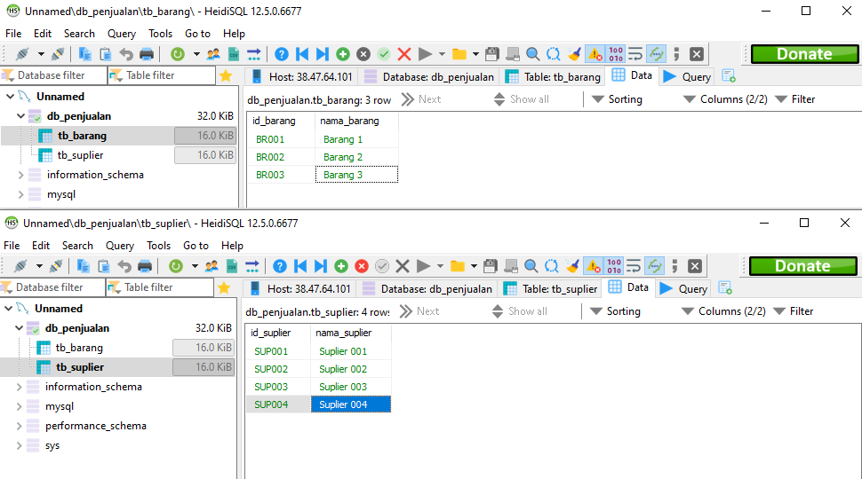Click export transfer arrow icon, bottom window
Viewport: 862px width, 479px height.
point(252,266)
